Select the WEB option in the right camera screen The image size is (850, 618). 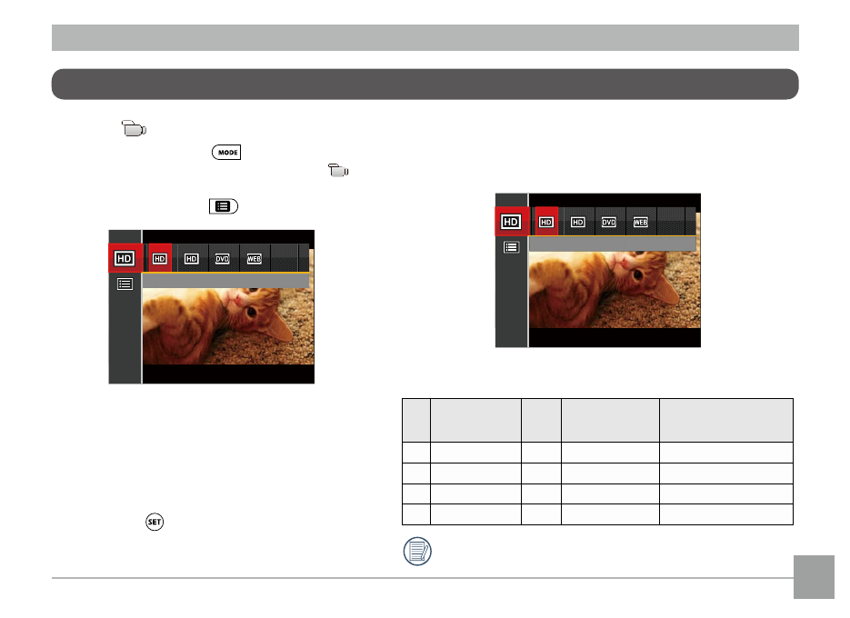pyautogui.click(x=641, y=223)
